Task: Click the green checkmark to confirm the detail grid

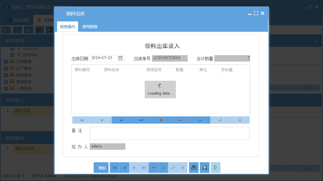Action: (x=220, y=120)
